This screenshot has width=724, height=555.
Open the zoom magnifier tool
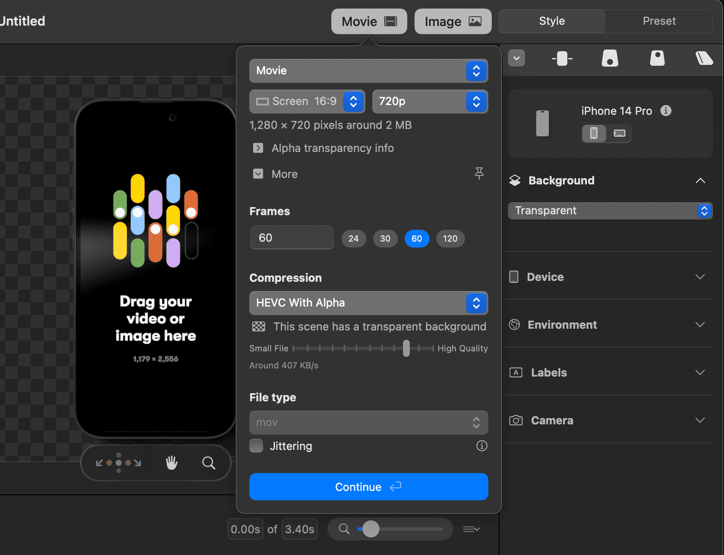[209, 463]
